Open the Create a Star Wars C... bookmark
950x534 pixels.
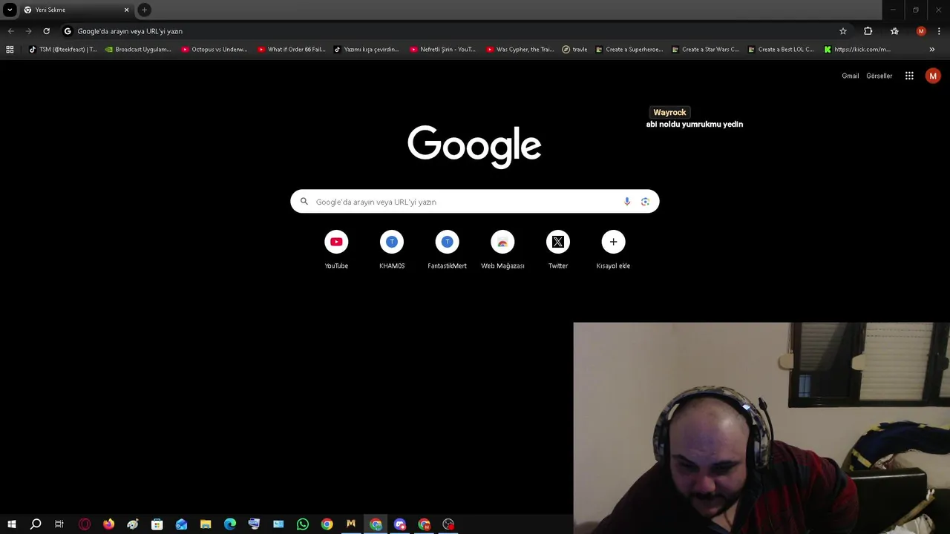coord(706,50)
